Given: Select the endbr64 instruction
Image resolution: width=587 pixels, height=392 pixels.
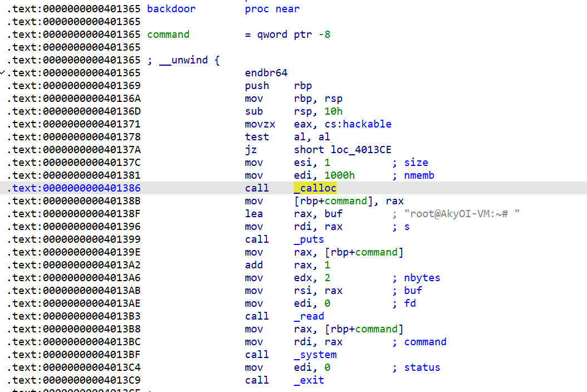Looking at the screenshot, I should [266, 73].
